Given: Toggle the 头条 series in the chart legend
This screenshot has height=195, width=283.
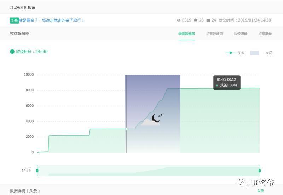Looking at the screenshot, I should [235, 53].
